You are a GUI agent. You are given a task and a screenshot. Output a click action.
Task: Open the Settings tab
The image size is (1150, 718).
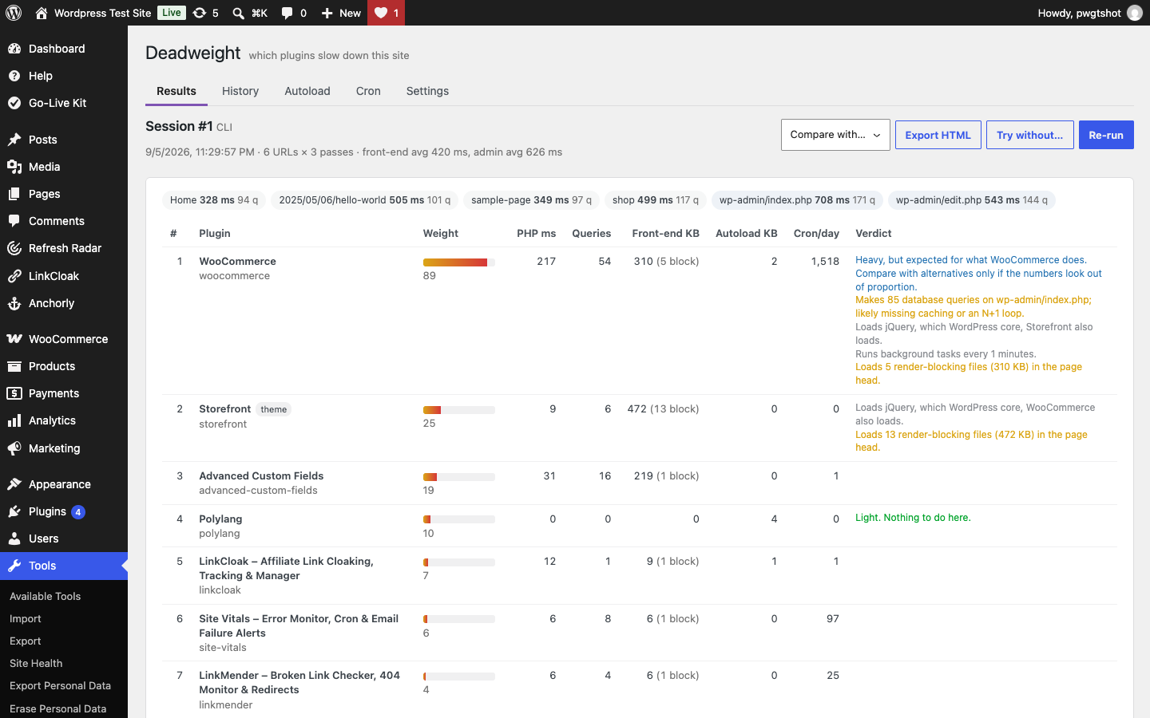tap(427, 91)
